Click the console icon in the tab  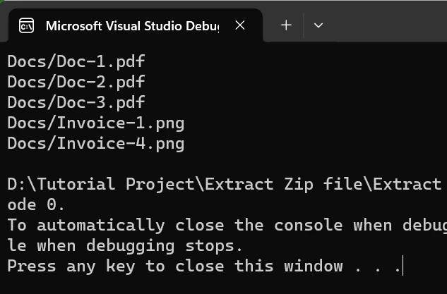(x=26, y=26)
